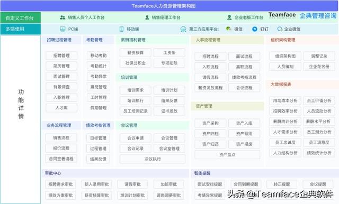Click the 决议执行 box
Screen dimensions: 339x204
pyautogui.click(x=153, y=159)
